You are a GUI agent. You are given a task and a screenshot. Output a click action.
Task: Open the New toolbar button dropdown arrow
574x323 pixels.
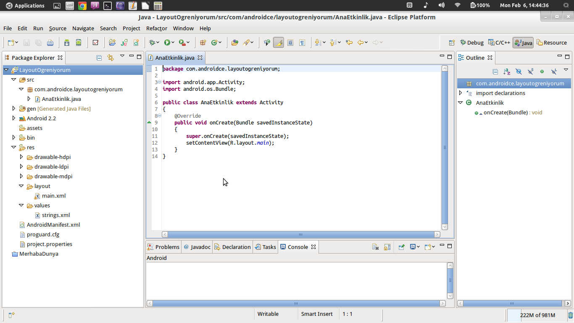tap(17, 42)
